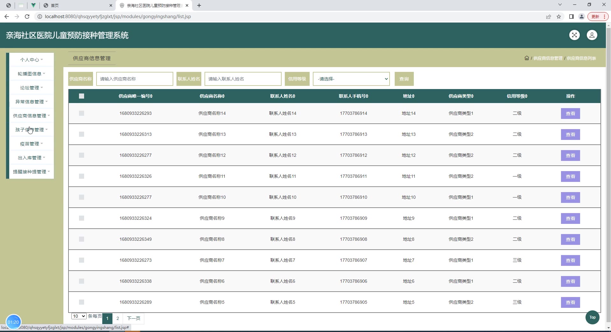611x332 pixels.
Task: Click the home icon in breadcrumb
Action: (526, 58)
